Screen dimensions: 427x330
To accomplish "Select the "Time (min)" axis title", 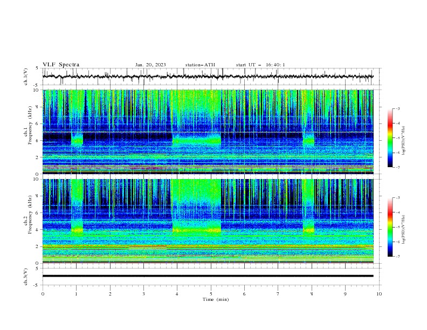I will [216, 299].
